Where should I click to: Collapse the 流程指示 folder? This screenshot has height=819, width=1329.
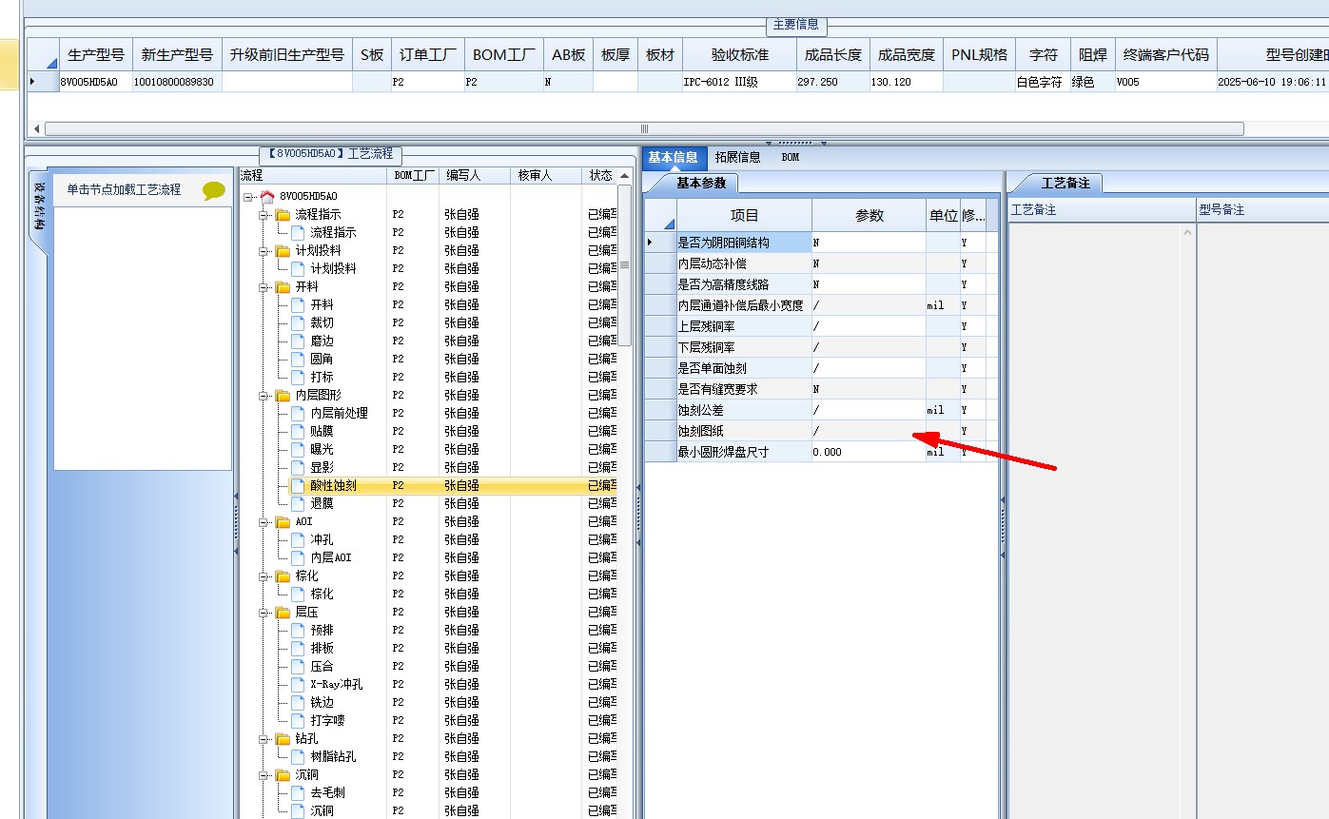[264, 215]
